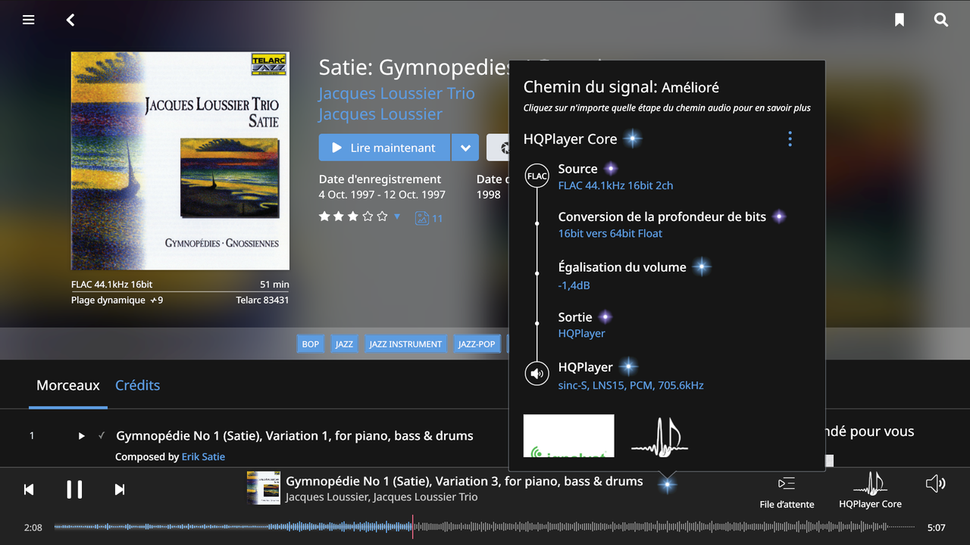
Task: Click now playing artist names line
Action: (x=381, y=497)
